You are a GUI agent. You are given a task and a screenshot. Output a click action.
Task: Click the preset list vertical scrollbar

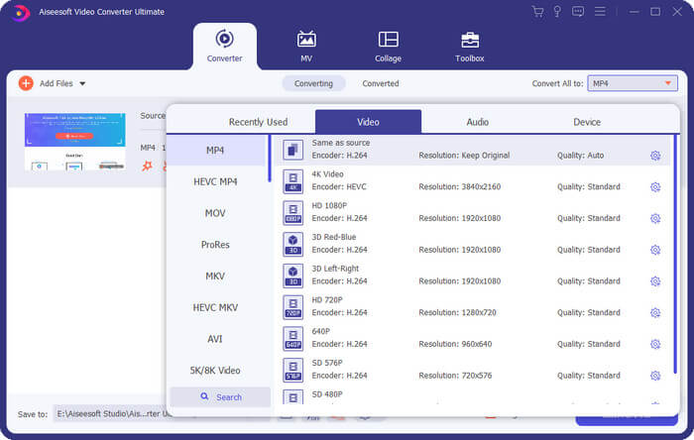675,255
